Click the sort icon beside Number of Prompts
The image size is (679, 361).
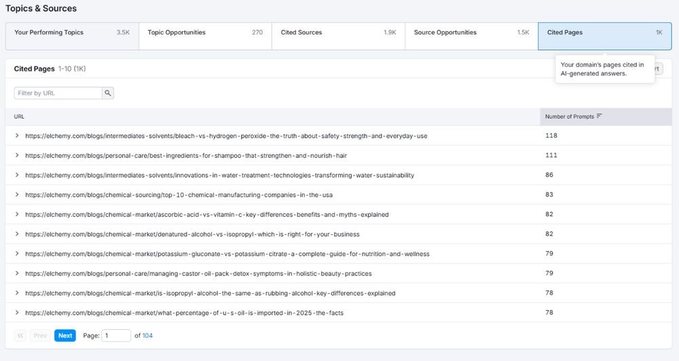(x=600, y=116)
